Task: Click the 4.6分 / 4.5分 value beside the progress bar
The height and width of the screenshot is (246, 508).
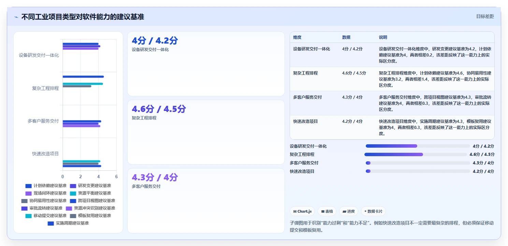Action: tap(482, 154)
